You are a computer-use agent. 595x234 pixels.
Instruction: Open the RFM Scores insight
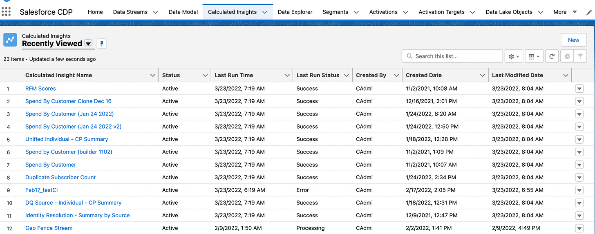[x=40, y=89]
